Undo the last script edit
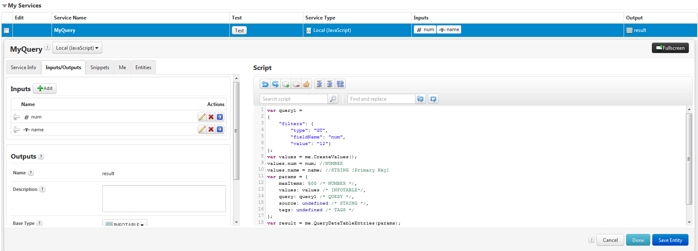This screenshot has height=251, width=698. tap(265, 84)
